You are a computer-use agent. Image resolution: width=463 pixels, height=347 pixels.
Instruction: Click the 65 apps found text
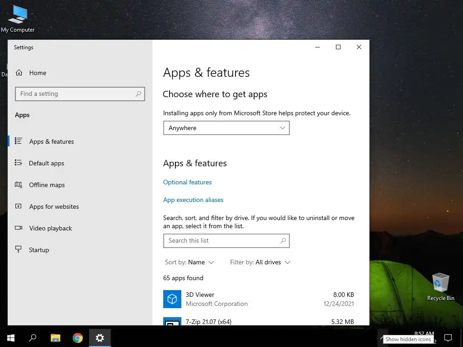[184, 278]
